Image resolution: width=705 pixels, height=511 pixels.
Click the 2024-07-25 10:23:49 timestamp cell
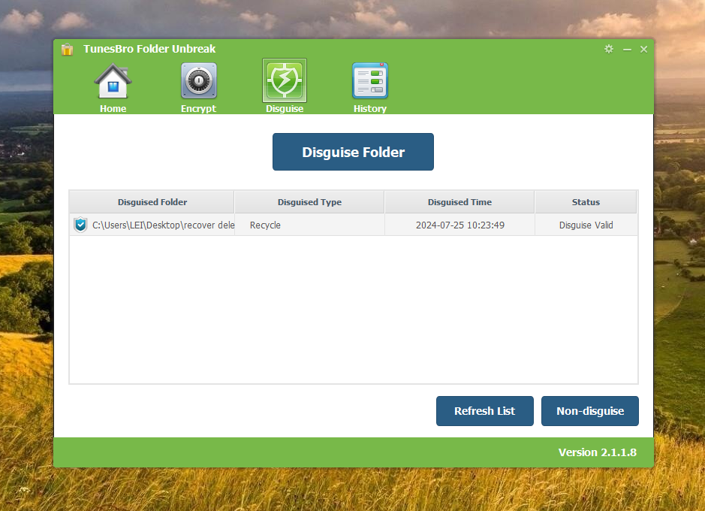[x=459, y=225]
